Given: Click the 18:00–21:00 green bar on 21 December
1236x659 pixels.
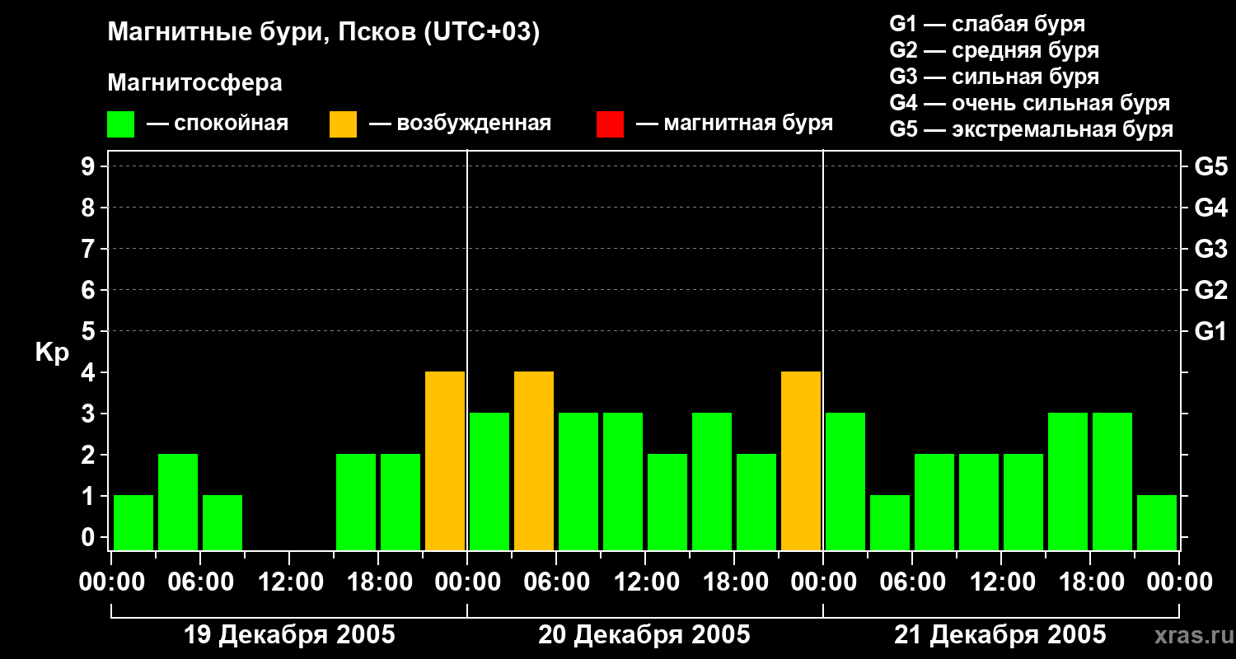Looking at the screenshot, I should [1112, 481].
